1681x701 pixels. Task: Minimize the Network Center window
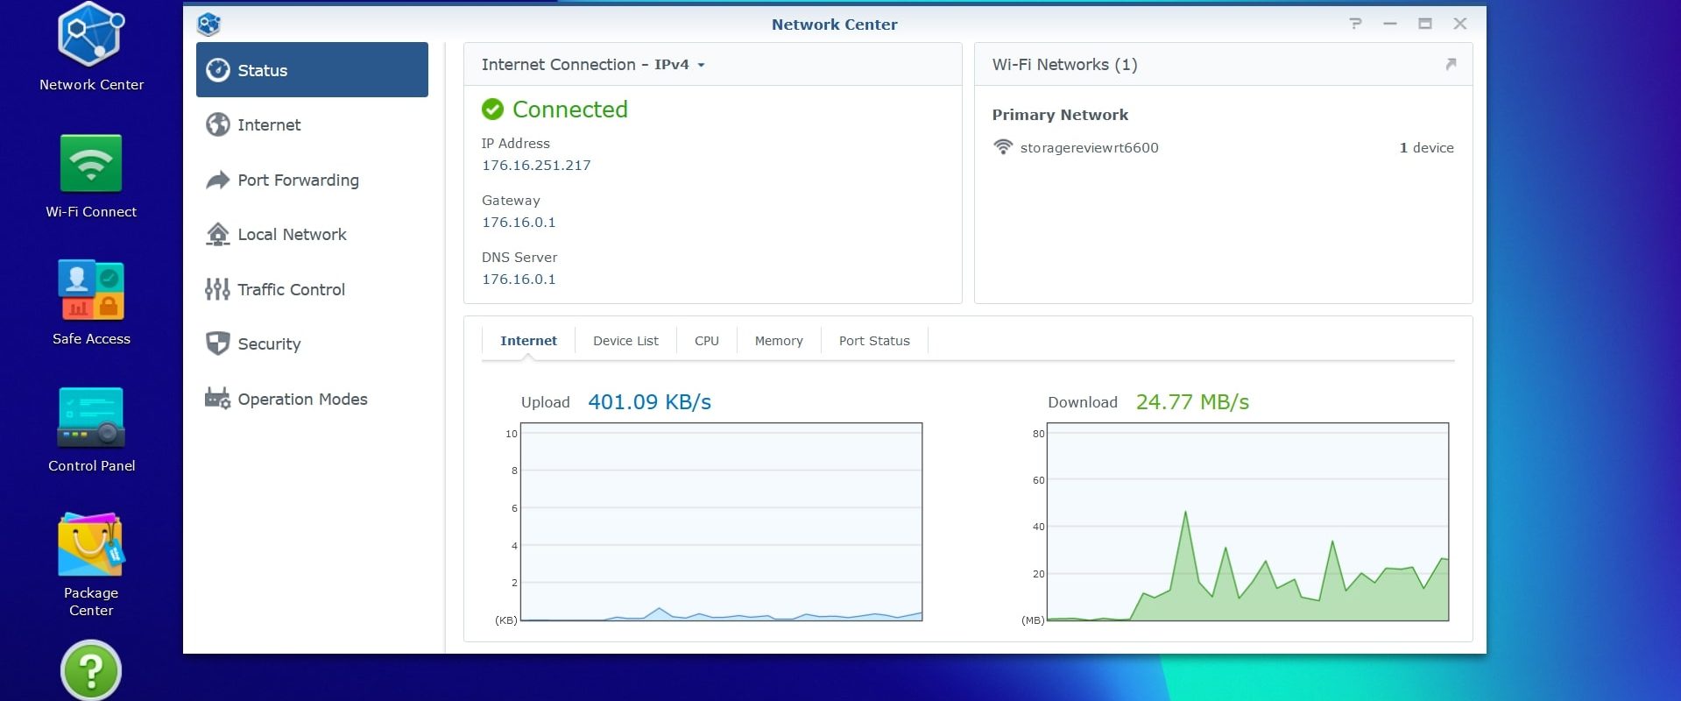point(1390,24)
